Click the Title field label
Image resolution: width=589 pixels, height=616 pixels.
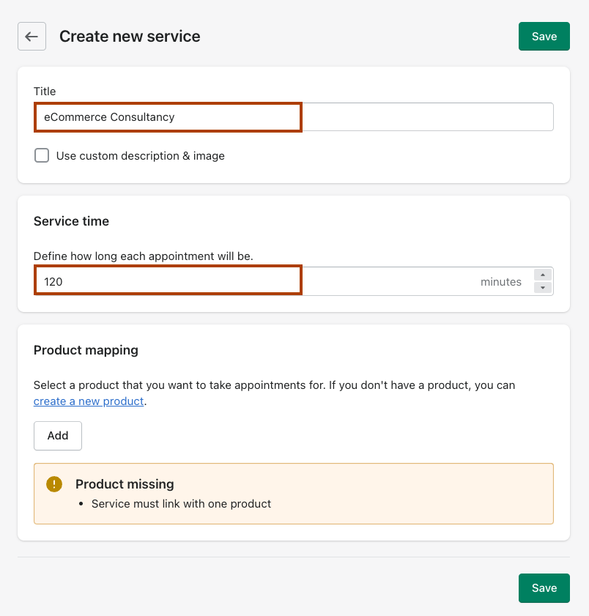pyautogui.click(x=45, y=92)
